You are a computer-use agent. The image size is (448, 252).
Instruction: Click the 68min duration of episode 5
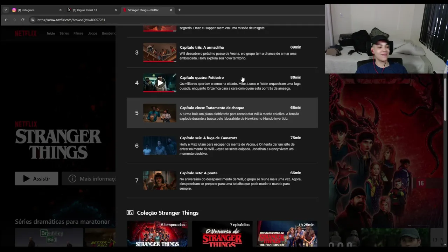point(295,107)
